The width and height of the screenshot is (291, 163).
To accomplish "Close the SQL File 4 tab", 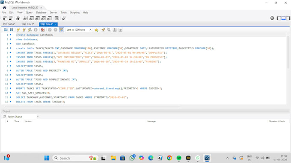I will pyautogui.click(x=56, y=24).
